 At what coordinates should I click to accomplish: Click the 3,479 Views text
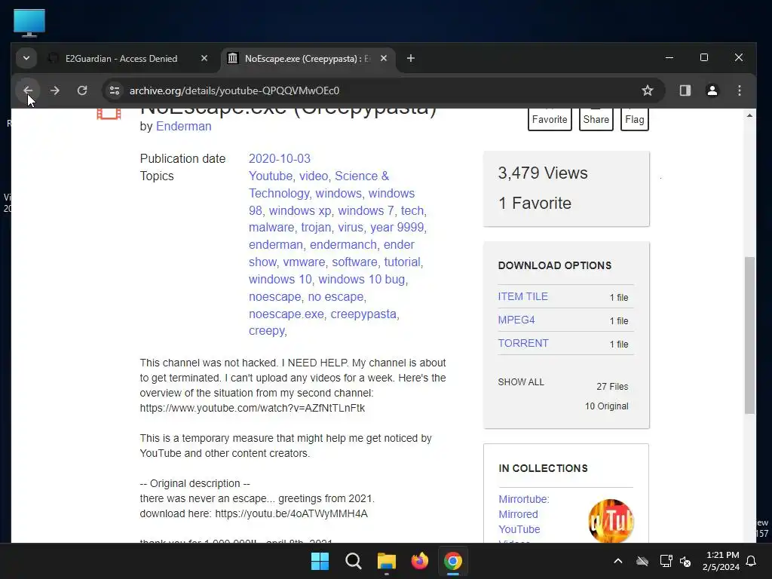click(x=543, y=173)
